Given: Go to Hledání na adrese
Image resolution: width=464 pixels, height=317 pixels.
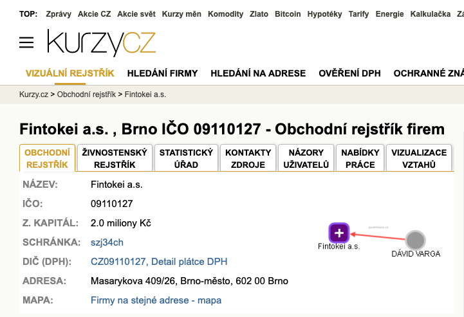Looking at the screenshot, I should click(x=258, y=73).
